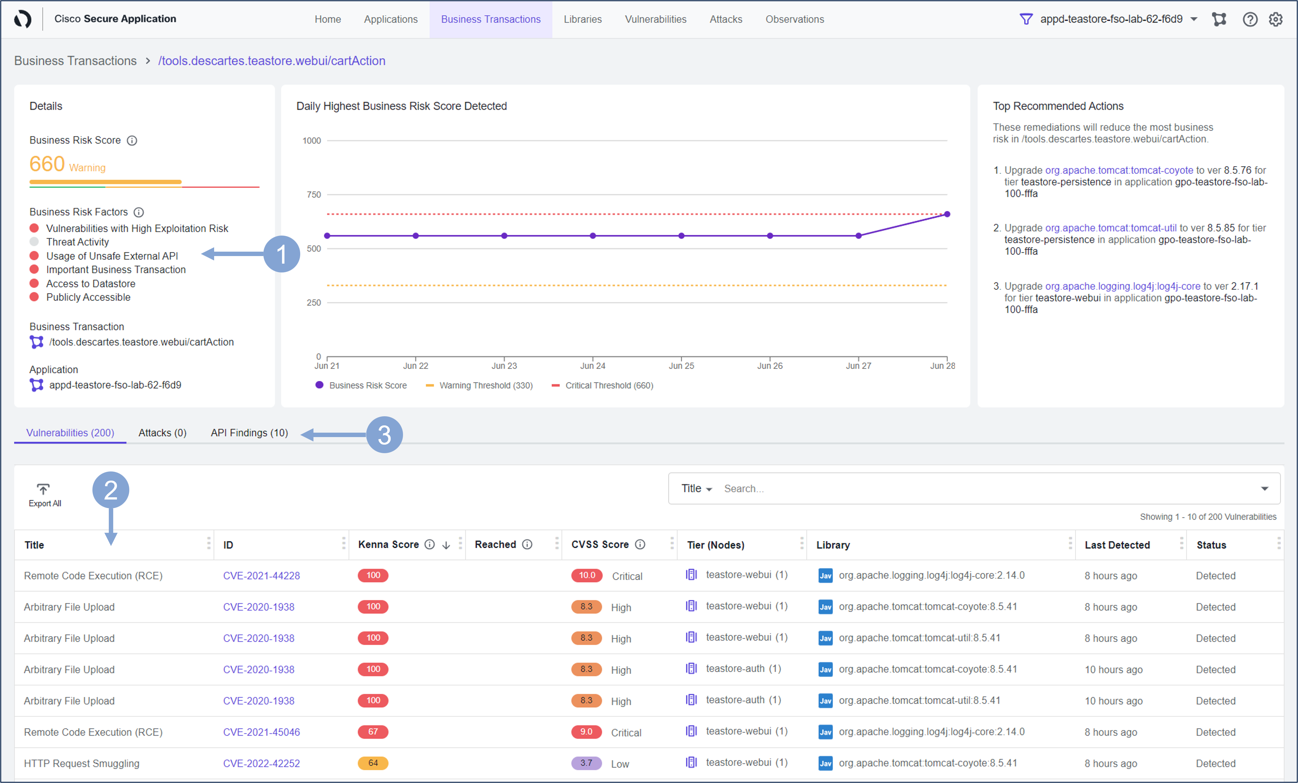This screenshot has height=783, width=1298.
Task: Open the Title search field selector
Action: click(696, 488)
